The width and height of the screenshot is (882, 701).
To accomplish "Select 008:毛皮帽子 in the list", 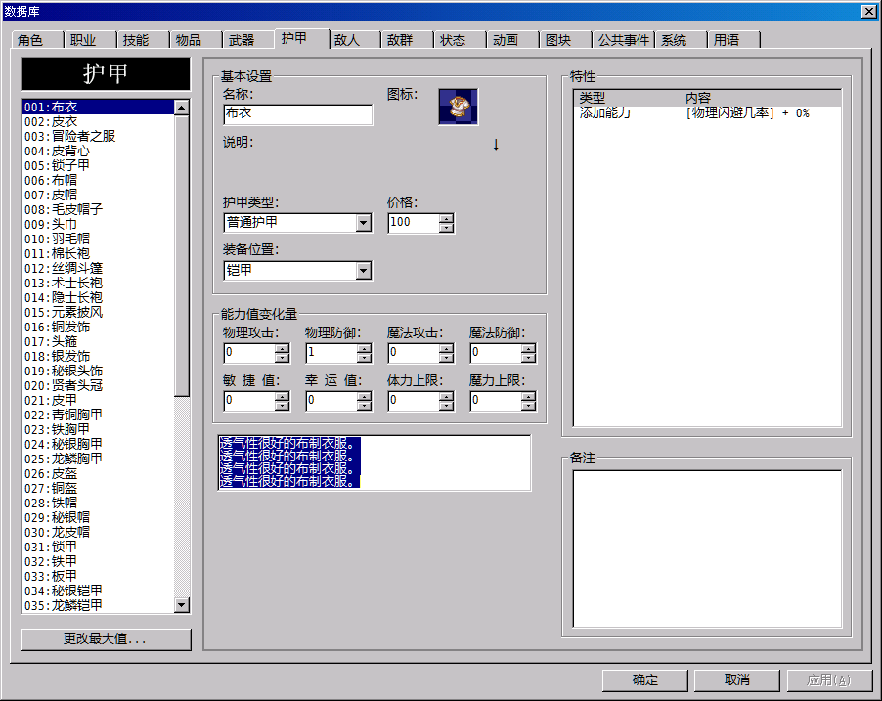I will pos(99,209).
